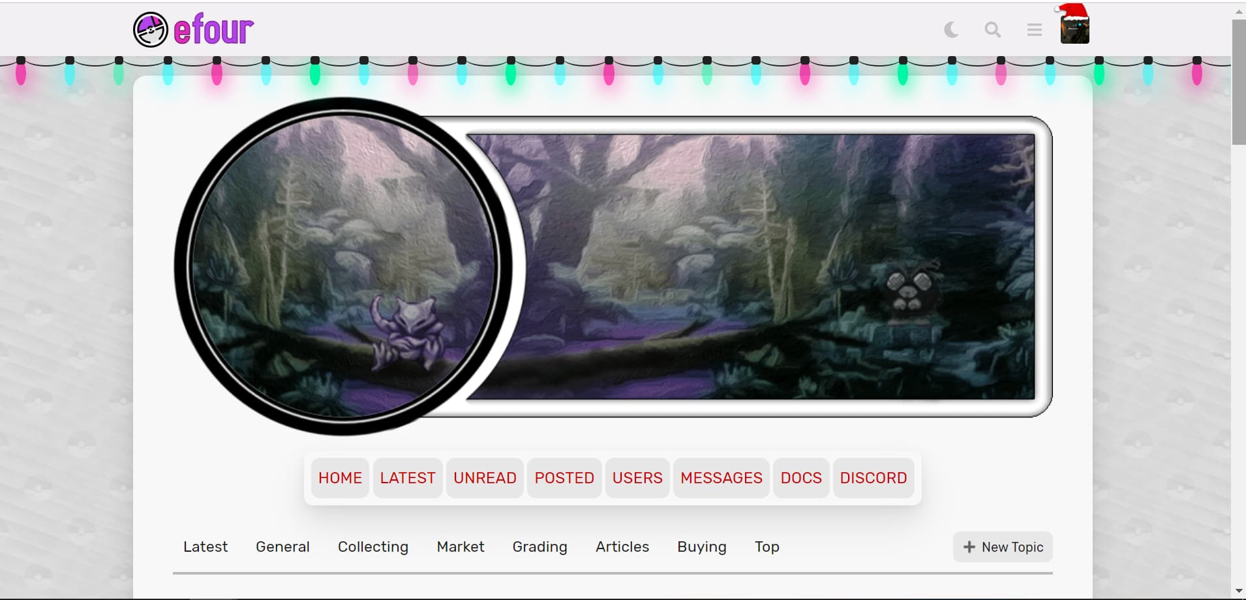Viewport: 1246px width, 600px height.
Task: Select the Top tab
Action: click(767, 547)
